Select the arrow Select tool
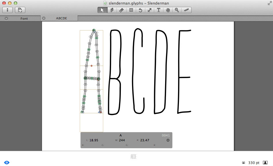273x166 pixels. coord(102,10)
